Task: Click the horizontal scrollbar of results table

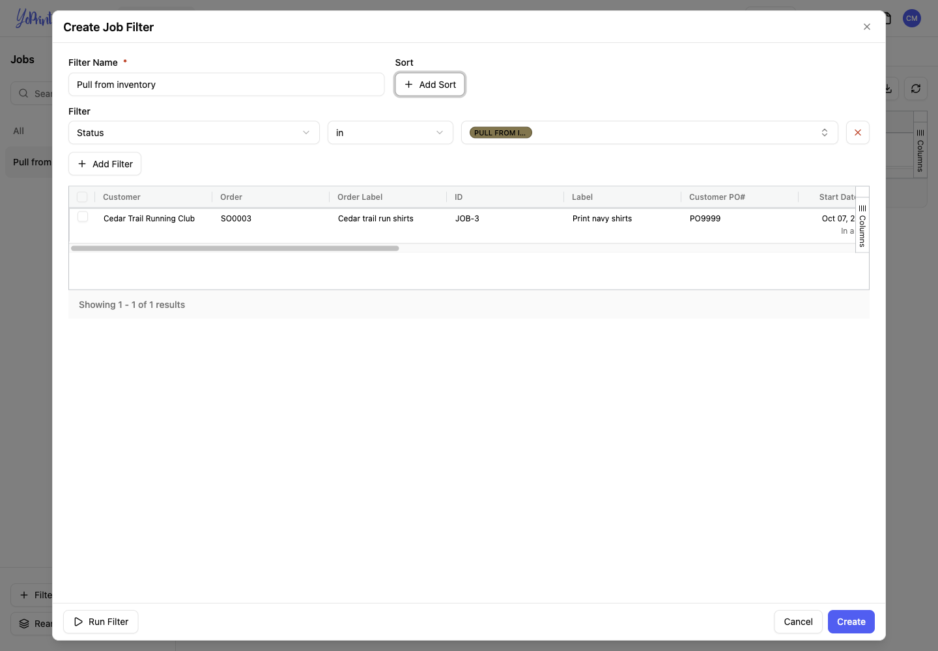Action: [234, 248]
